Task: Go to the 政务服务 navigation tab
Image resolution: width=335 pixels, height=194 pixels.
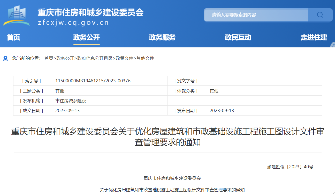Action: pyautogui.click(x=162, y=38)
